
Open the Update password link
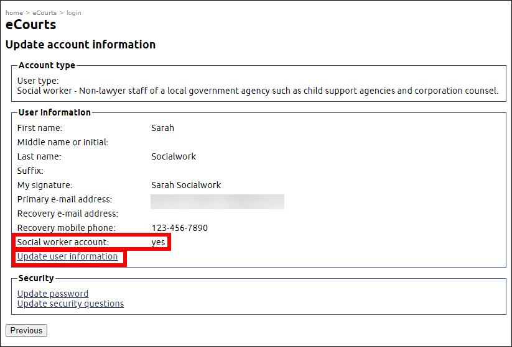coord(53,294)
